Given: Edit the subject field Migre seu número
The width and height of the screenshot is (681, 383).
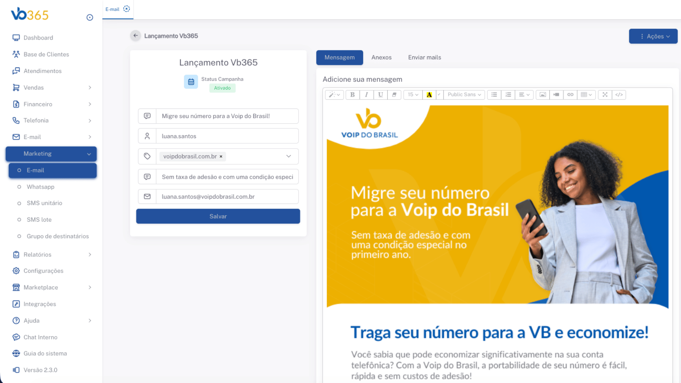Looking at the screenshot, I should 227,116.
